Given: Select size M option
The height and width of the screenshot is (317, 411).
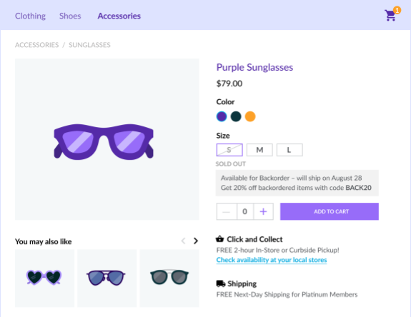Looking at the screenshot, I should point(259,150).
